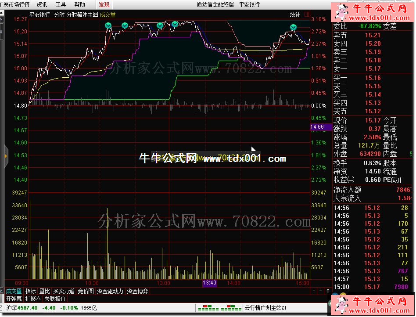
Task: Click the yellow 成交量 label in chart header
Action: coord(108,14)
